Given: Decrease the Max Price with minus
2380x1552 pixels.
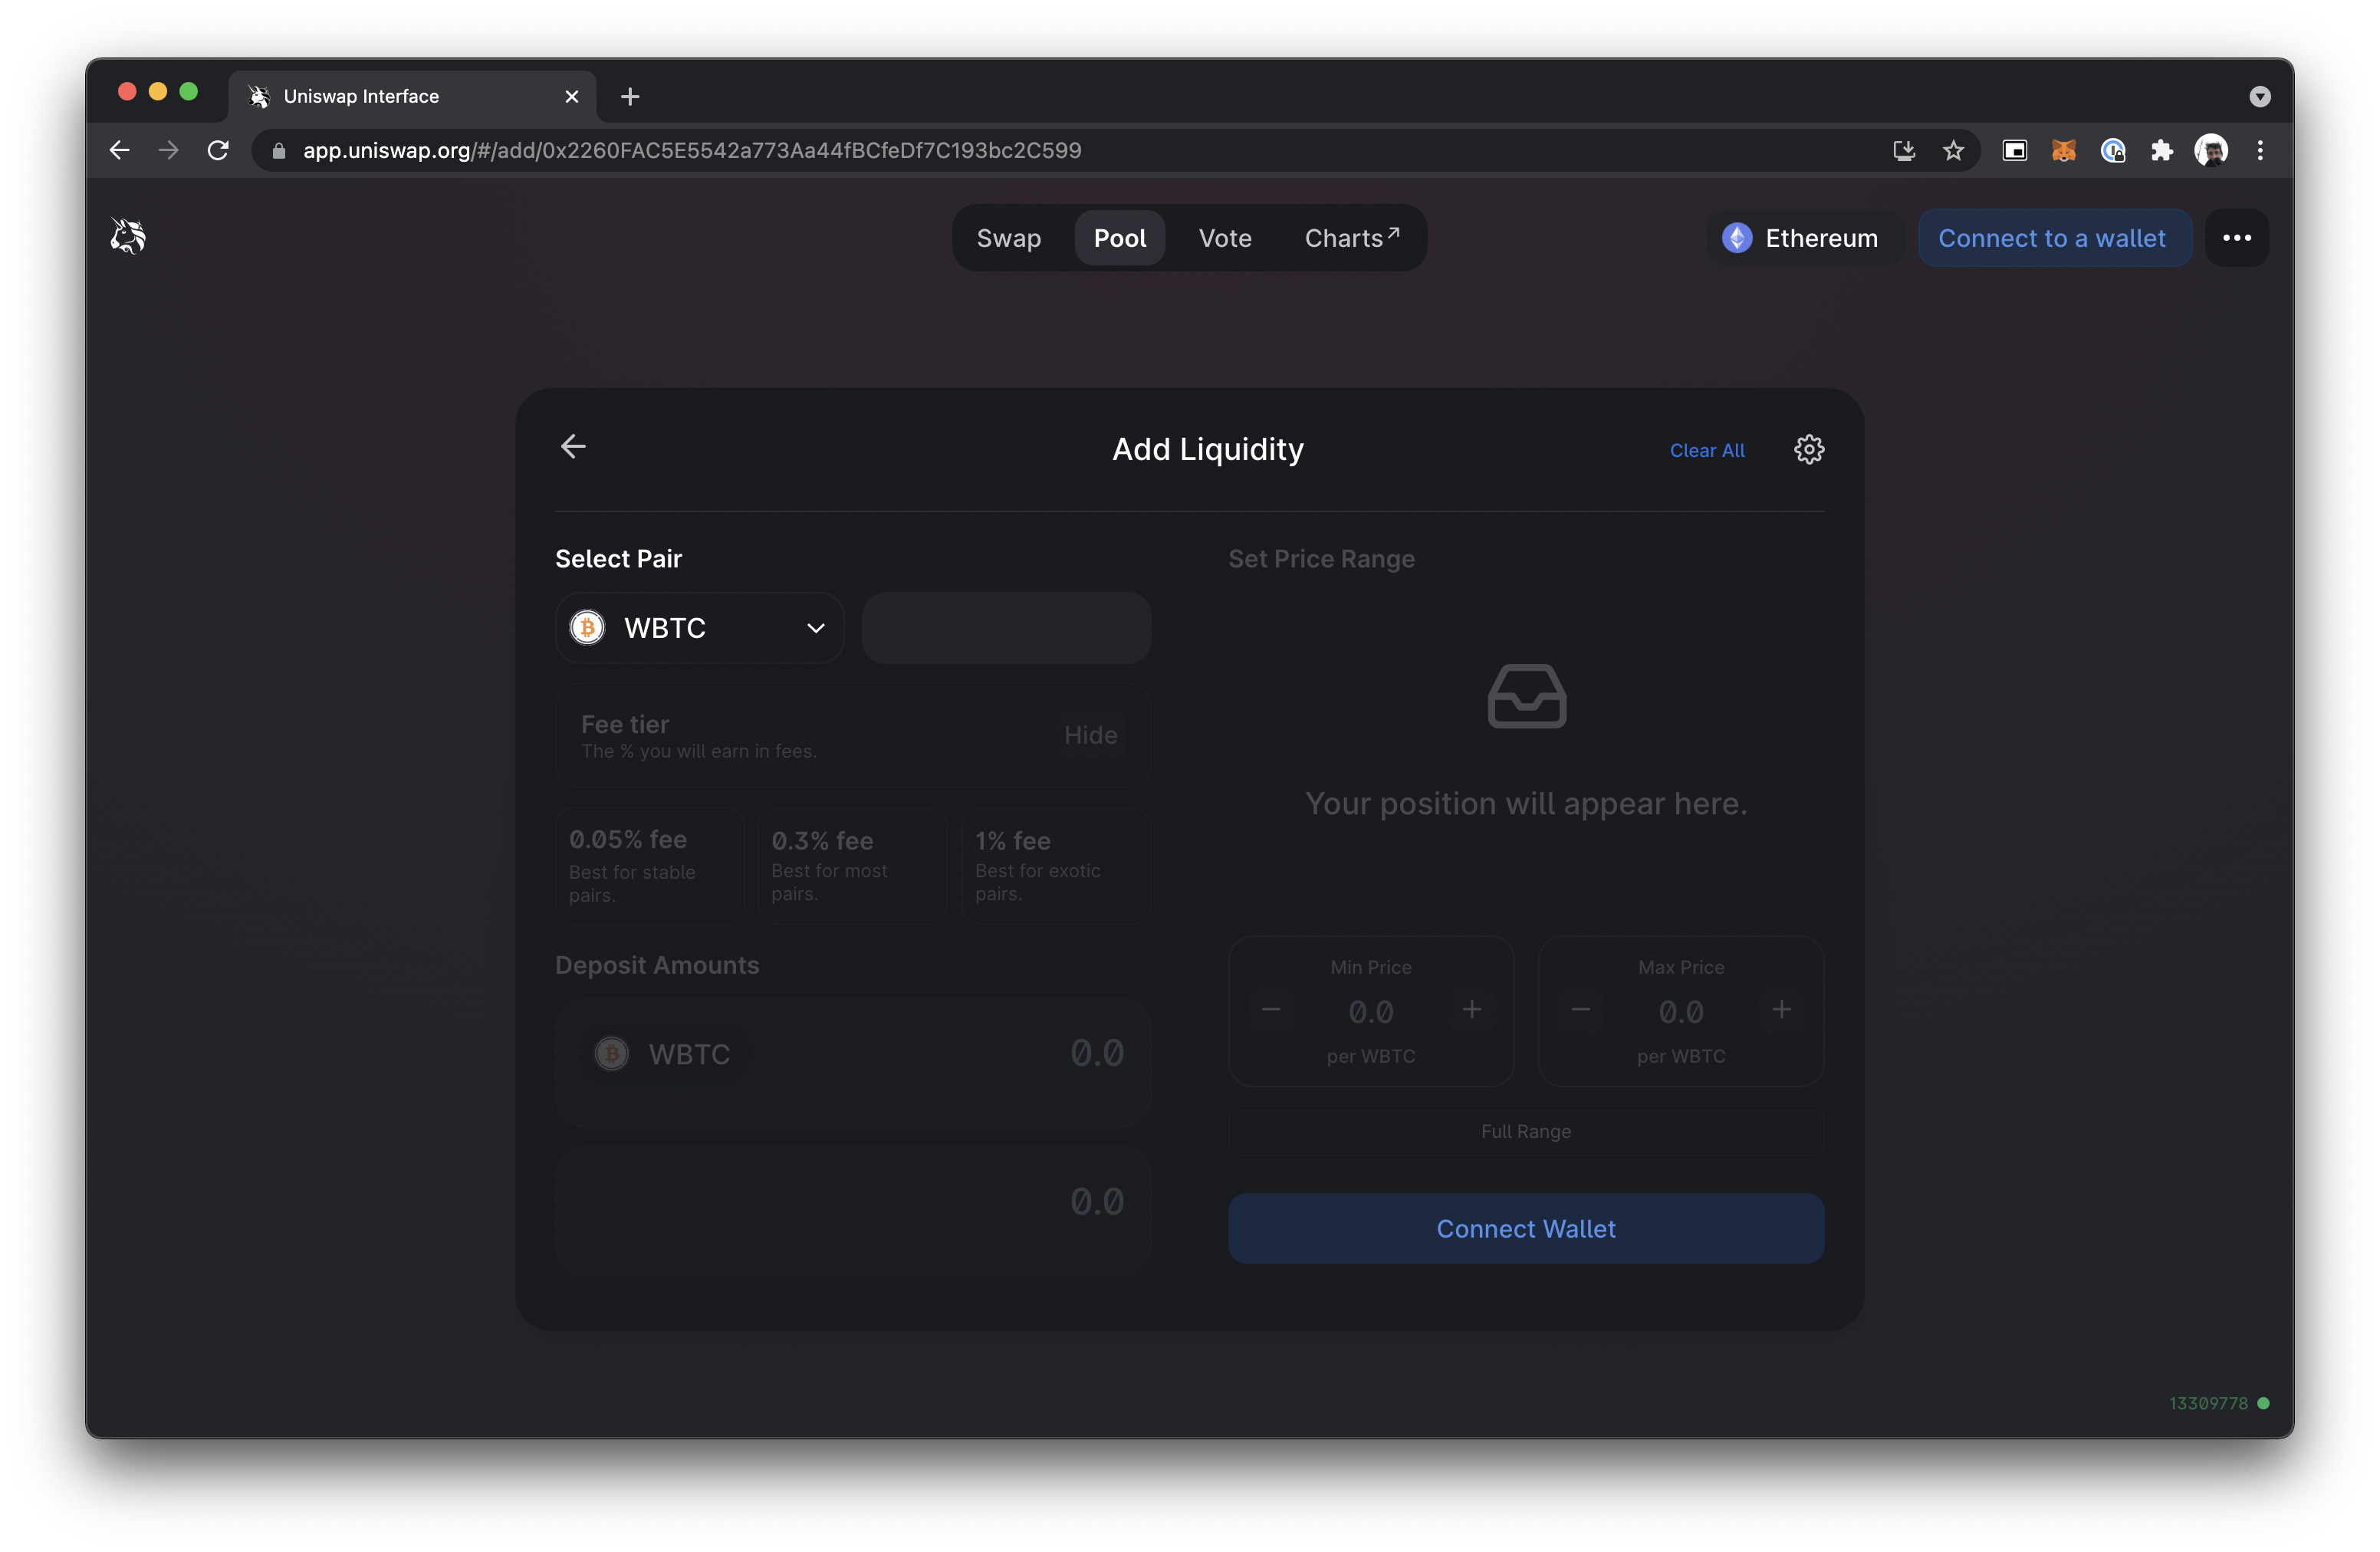Looking at the screenshot, I should coord(1581,1010).
